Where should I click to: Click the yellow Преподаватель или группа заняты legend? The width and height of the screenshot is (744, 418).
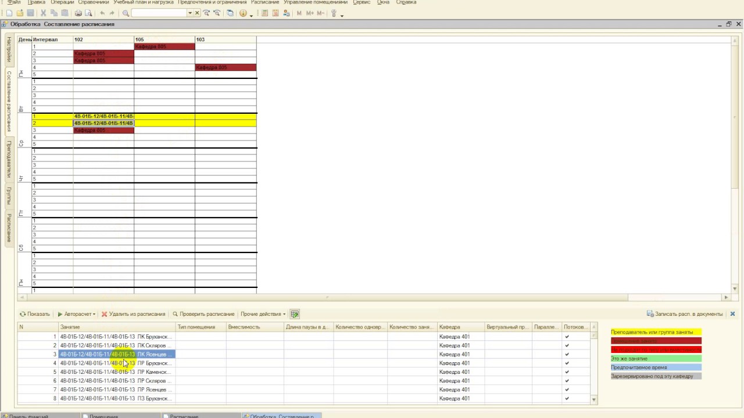656,332
